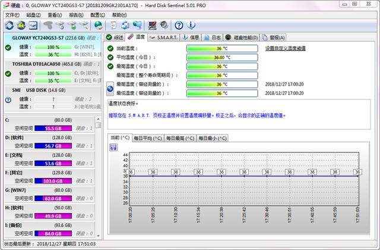Select the 每日平均 (°C) graph tab
The width and height of the screenshot is (380, 250).
click(147, 138)
